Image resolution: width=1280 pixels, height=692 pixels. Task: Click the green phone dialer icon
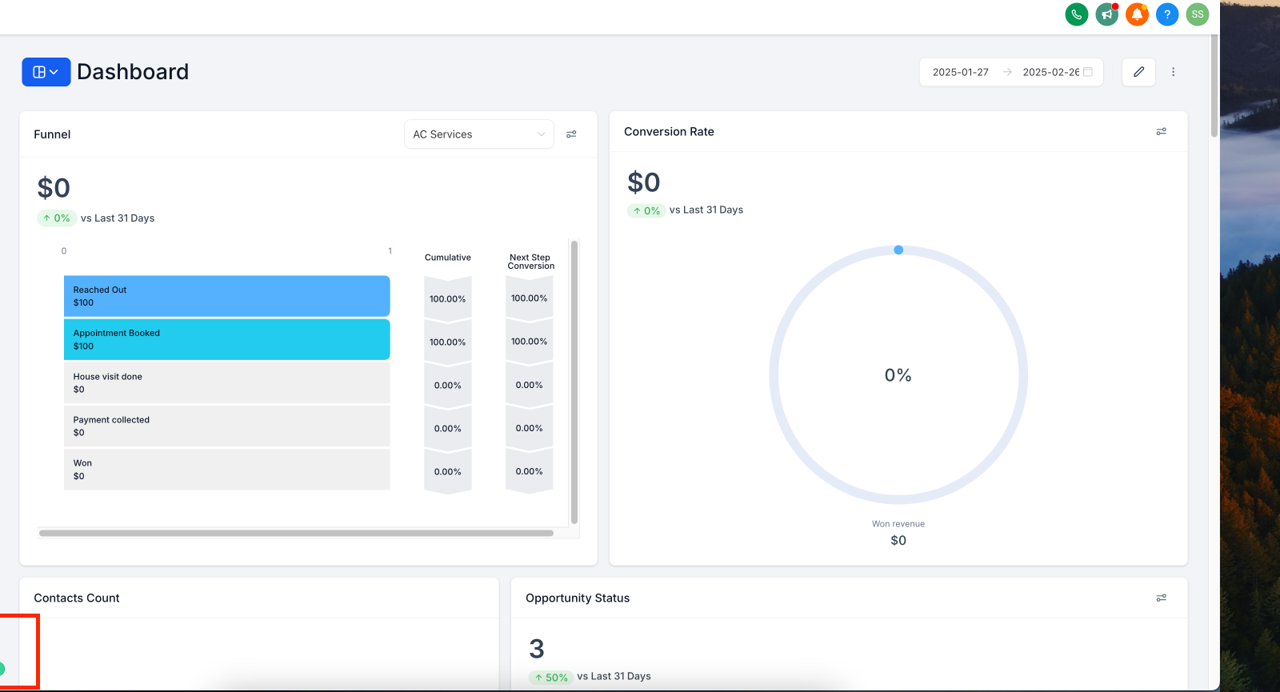(x=1077, y=14)
